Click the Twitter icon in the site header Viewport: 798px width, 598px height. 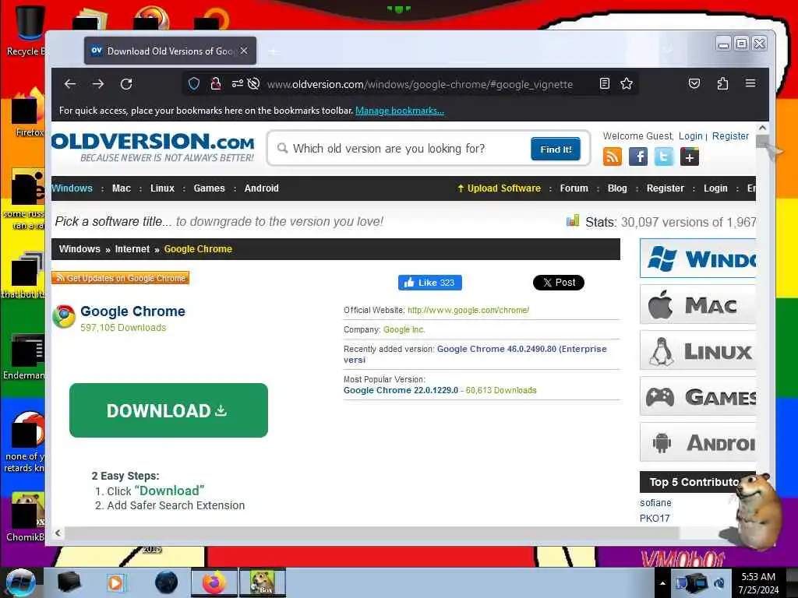click(664, 157)
